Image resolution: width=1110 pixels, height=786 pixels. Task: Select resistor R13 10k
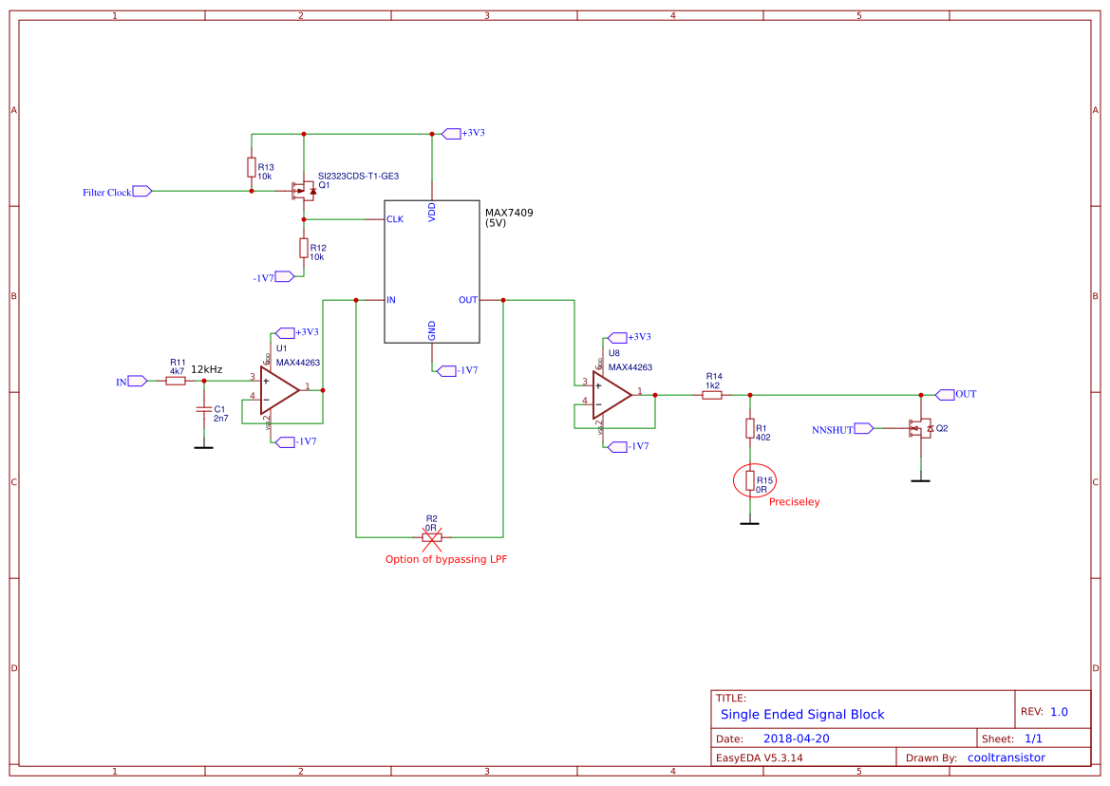pyautogui.click(x=252, y=167)
